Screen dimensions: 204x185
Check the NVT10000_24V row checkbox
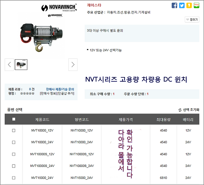tap(14, 142)
